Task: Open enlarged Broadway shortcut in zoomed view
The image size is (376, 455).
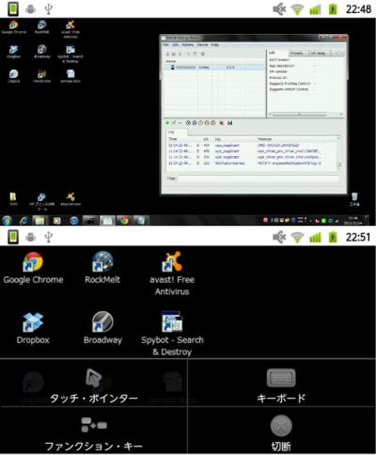Action: click(x=102, y=328)
